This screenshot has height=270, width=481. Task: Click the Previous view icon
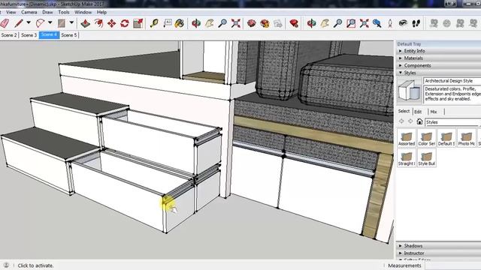[x=377, y=23]
